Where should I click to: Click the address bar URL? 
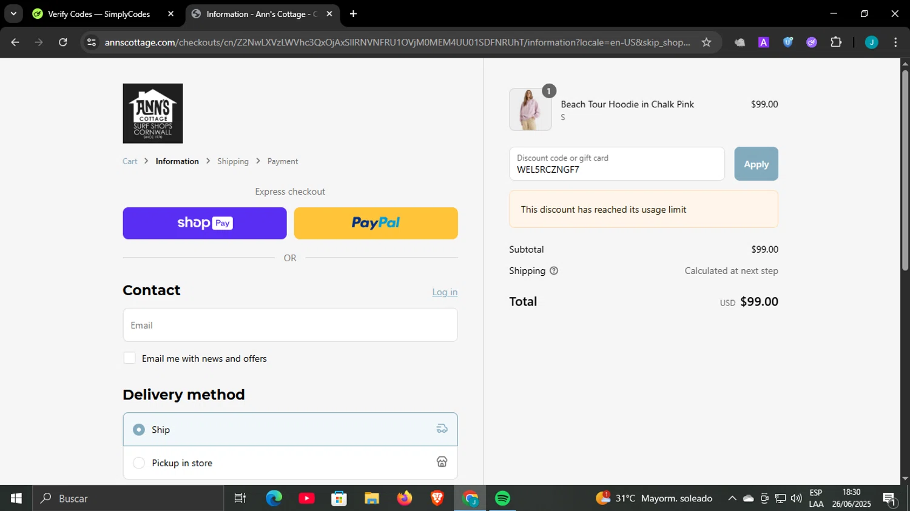397,42
